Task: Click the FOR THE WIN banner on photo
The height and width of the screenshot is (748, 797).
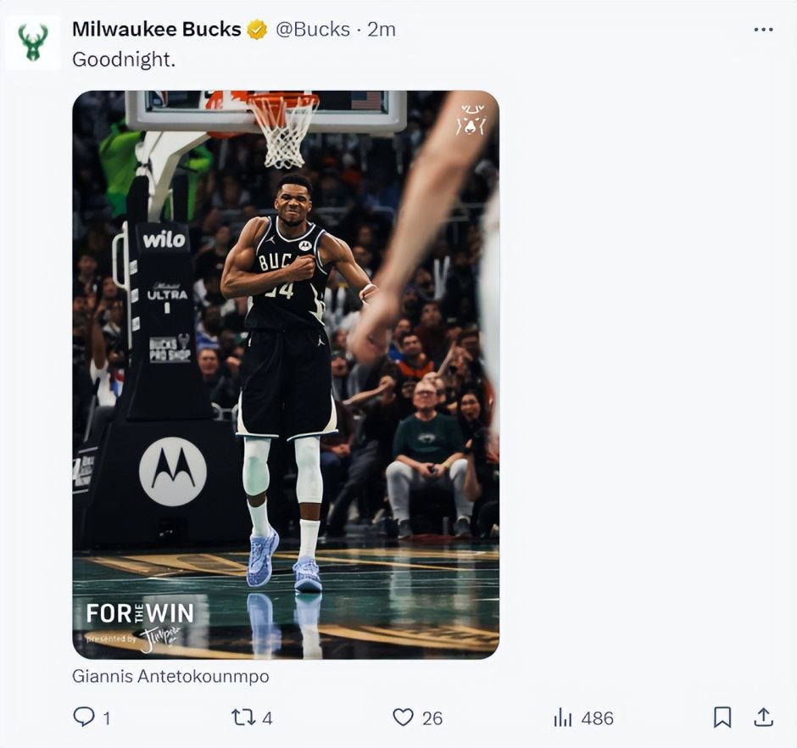Action: [140, 613]
